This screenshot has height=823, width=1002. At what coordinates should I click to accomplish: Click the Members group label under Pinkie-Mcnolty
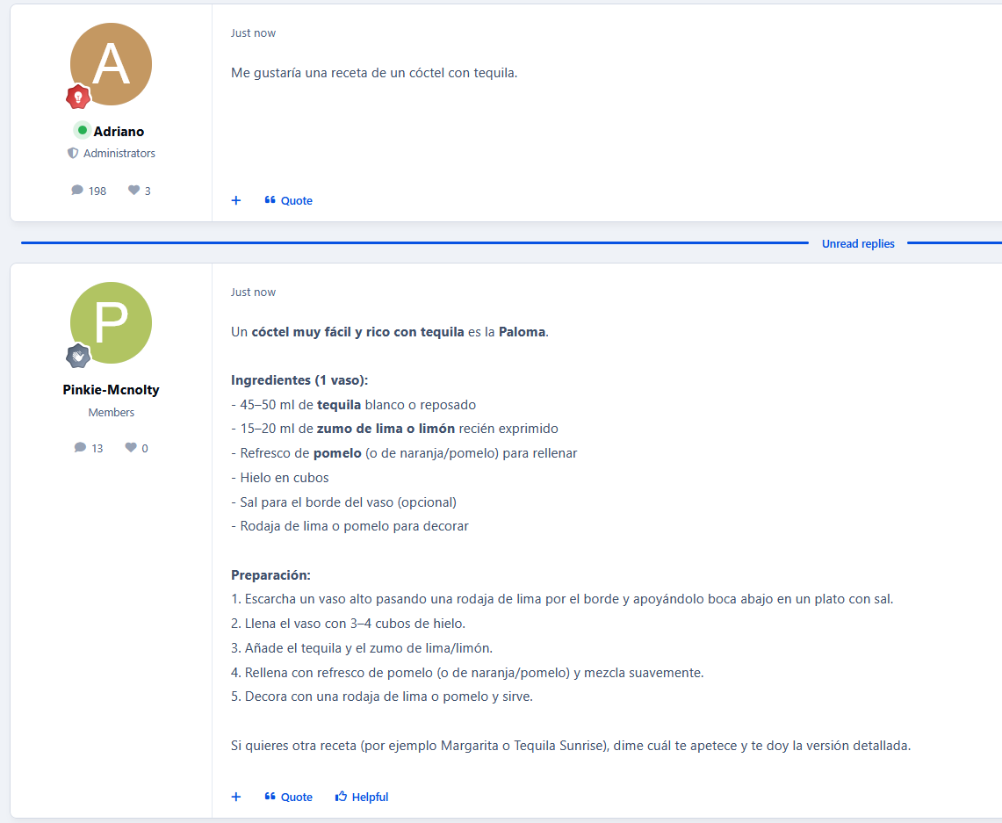pyautogui.click(x=111, y=413)
